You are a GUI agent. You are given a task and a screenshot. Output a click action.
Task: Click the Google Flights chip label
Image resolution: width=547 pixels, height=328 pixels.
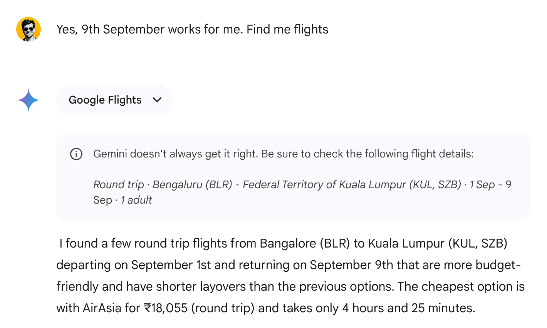coord(105,100)
